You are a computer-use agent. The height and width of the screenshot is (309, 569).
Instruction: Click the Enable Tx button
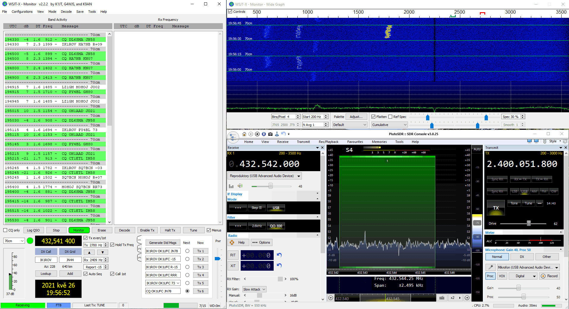147,230
